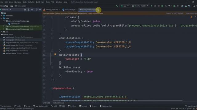197x110 pixels.
Task: Open the OnePlus device selector dropdown
Action: [140, 6]
